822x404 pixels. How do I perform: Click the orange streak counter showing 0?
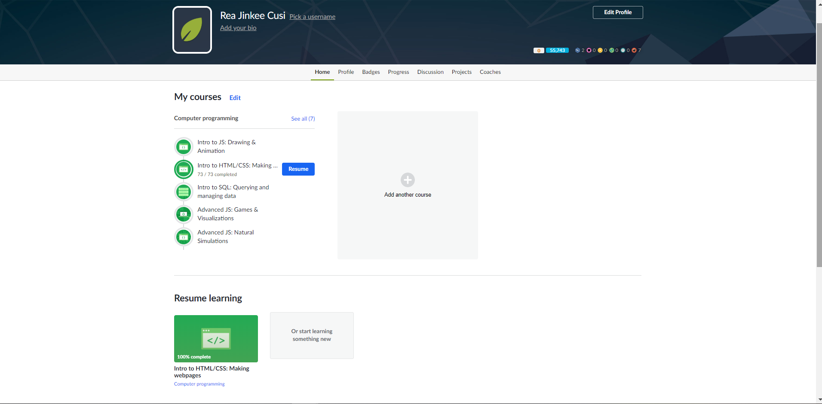click(x=539, y=50)
